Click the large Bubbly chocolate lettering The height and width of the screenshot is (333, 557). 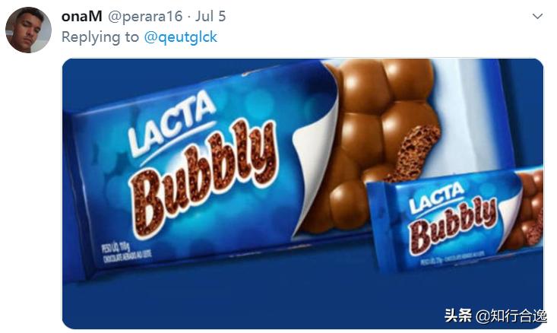tap(203, 178)
